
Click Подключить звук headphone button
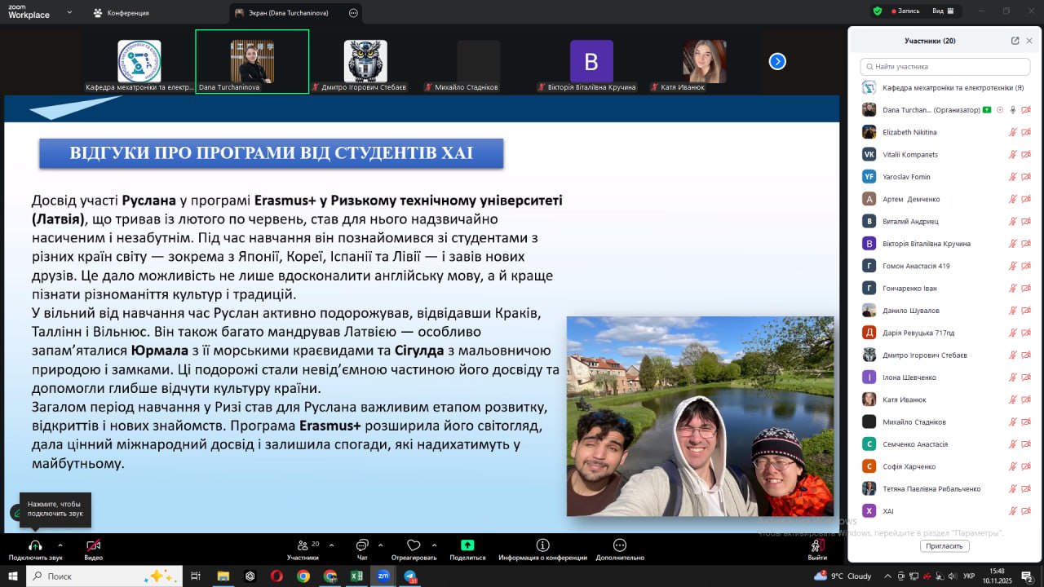click(x=35, y=545)
